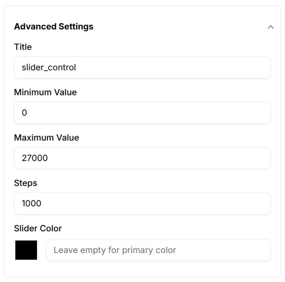Focus the Title input field
Image resolution: width=285 pixels, height=282 pixels.
[142, 67]
